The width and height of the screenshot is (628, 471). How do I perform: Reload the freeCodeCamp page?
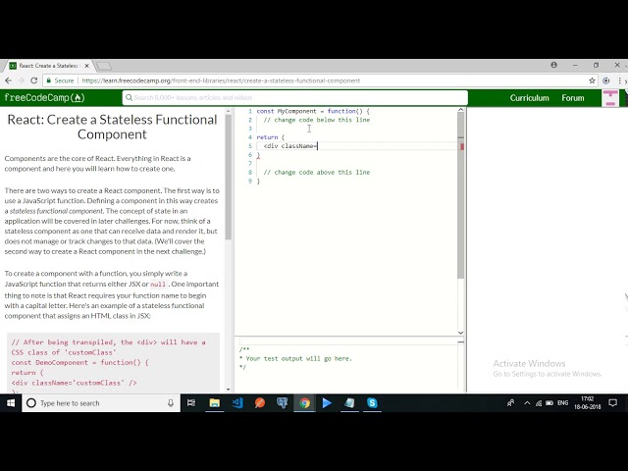[x=34, y=80]
